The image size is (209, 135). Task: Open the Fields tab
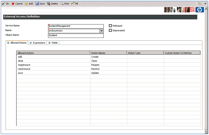53,43
